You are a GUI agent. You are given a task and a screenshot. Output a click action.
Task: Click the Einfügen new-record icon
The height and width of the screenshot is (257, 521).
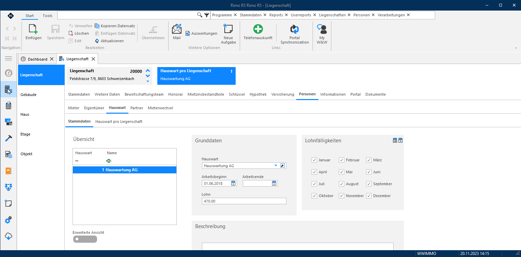coord(33,29)
